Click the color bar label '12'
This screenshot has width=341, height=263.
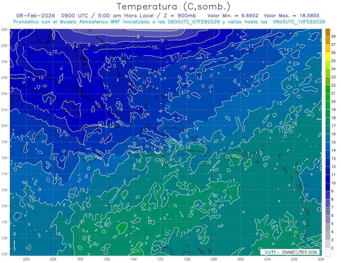334,167
